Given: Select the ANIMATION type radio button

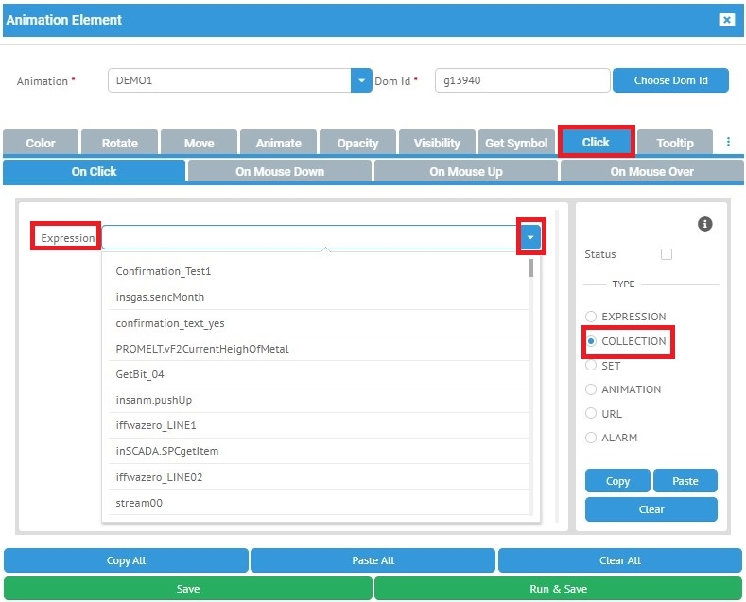Looking at the screenshot, I should [x=592, y=389].
